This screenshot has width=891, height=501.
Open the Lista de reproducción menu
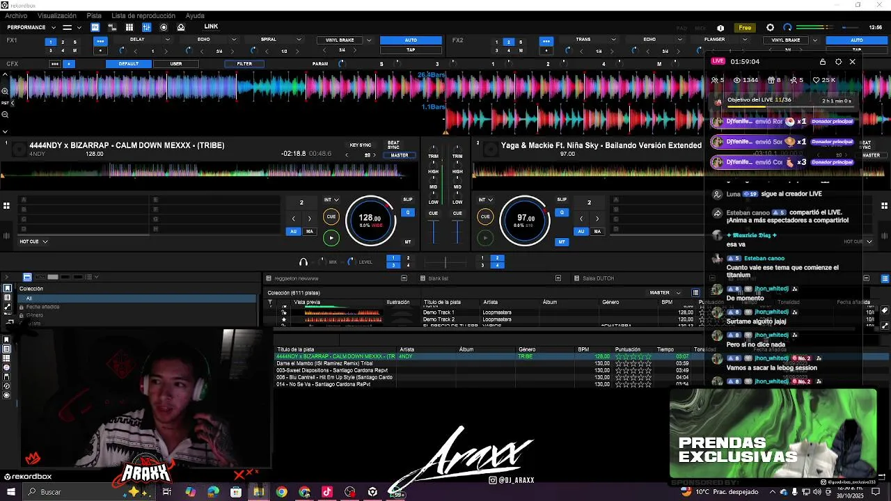pyautogui.click(x=143, y=15)
